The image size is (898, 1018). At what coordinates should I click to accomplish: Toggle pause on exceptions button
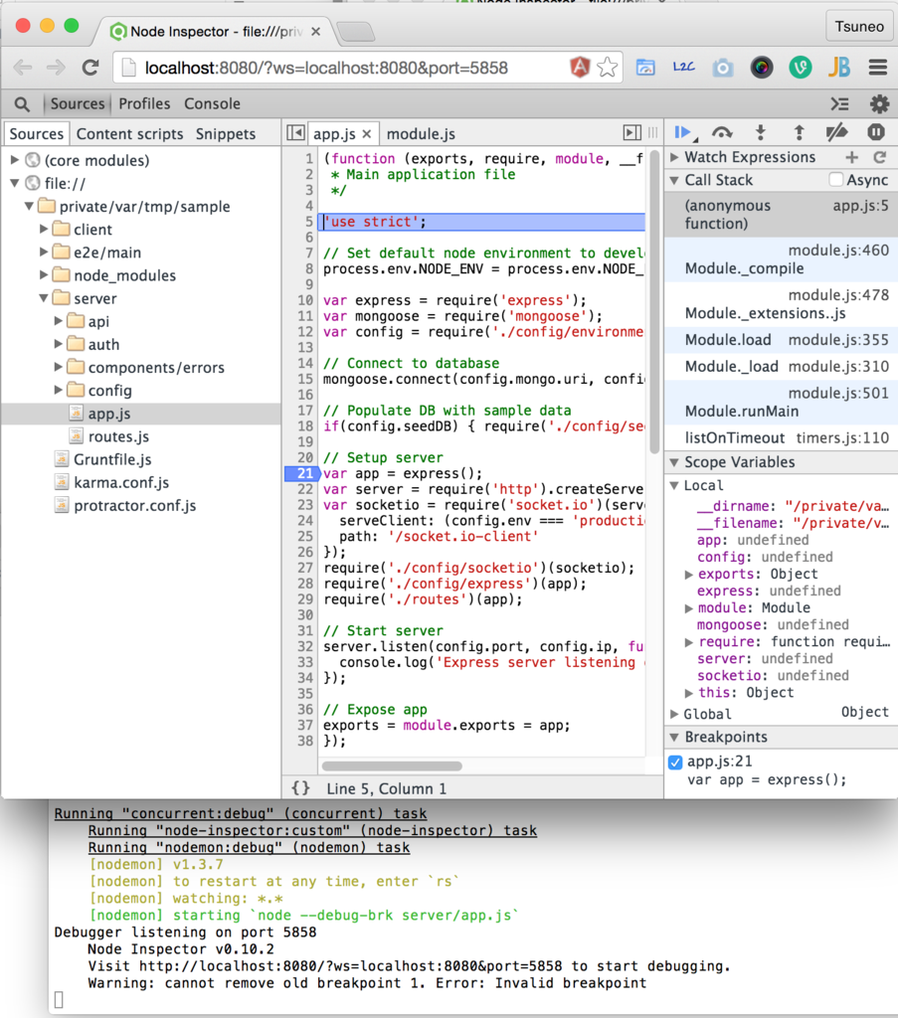(876, 132)
